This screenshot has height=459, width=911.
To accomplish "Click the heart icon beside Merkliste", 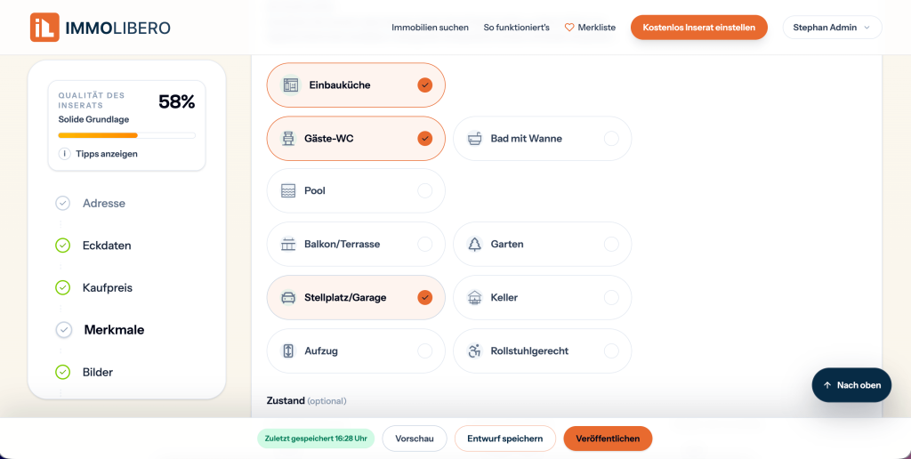I will (x=569, y=28).
